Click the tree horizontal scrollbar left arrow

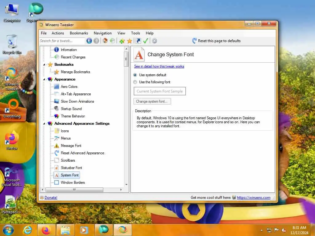[42, 190]
